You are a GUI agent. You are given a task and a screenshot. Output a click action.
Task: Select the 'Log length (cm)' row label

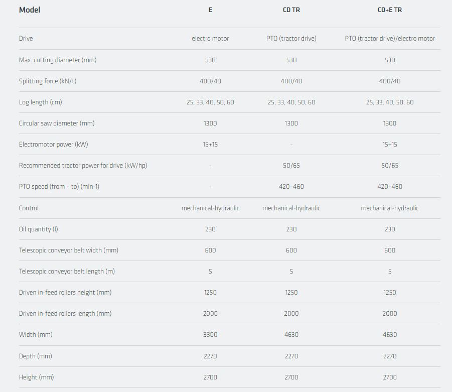[x=41, y=102]
